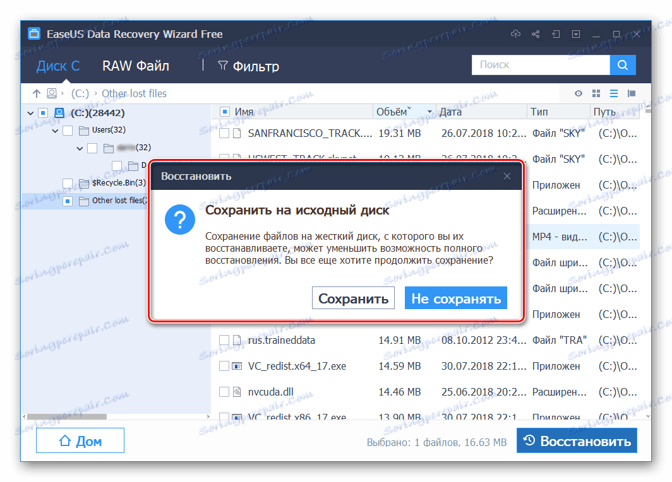This screenshot has width=672, height=482.
Task: Check the VC_redist.x64_17.exe checkbox
Action: [224, 366]
